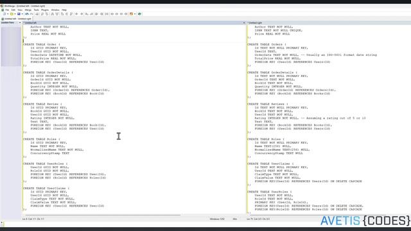Screen dimensions: 411x231
Task: Open the Location Pane header dropdown arrow
Action: [x=20, y=23]
